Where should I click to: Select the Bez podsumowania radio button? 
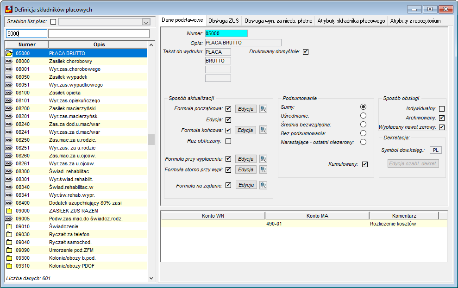click(363, 133)
